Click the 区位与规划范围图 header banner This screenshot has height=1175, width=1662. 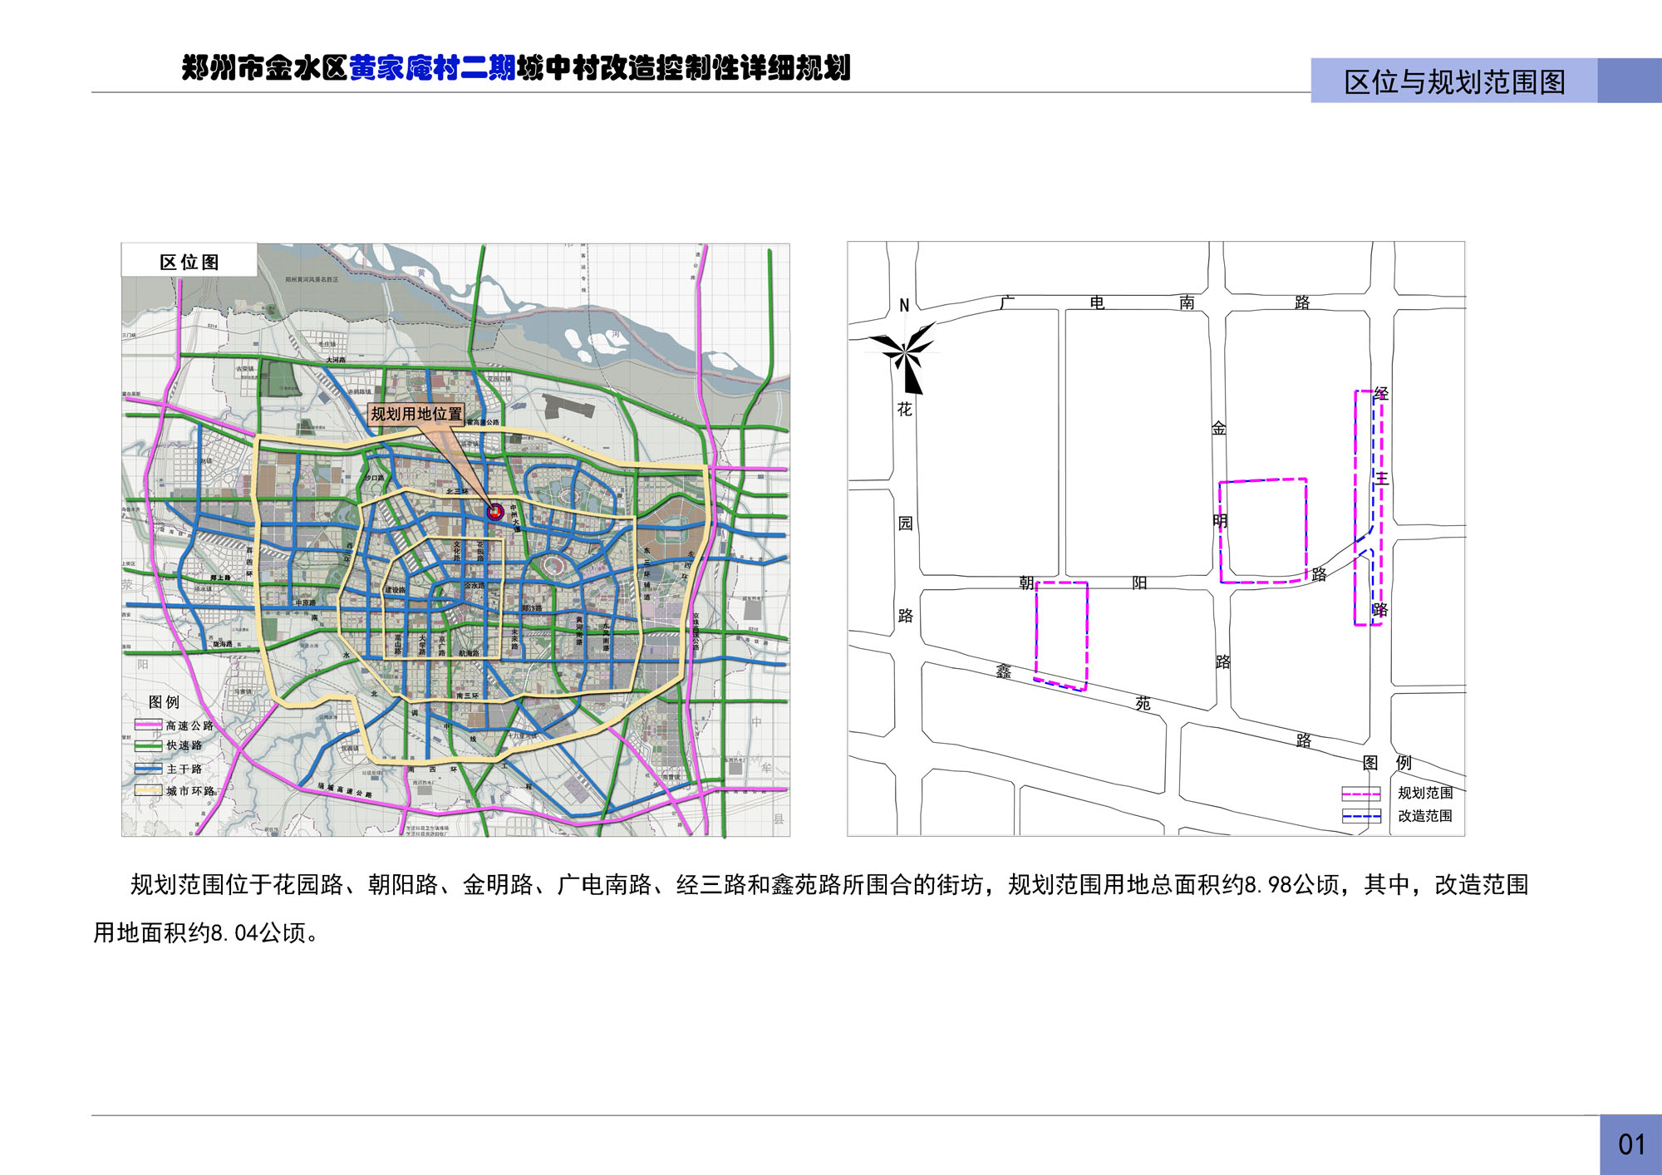(1454, 81)
